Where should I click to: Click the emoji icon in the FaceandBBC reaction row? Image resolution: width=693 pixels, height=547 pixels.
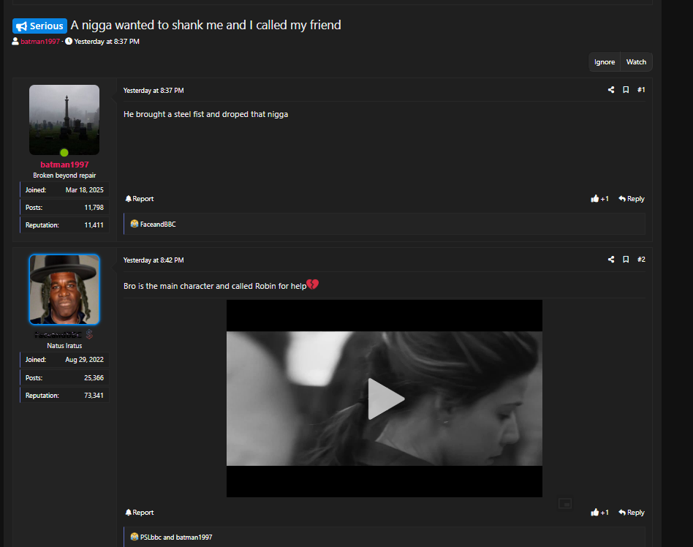pos(132,224)
